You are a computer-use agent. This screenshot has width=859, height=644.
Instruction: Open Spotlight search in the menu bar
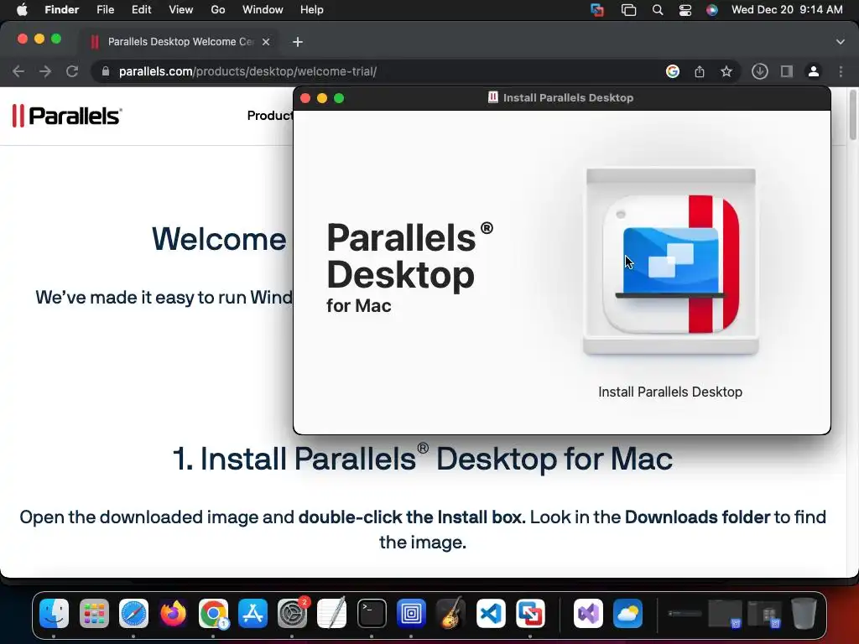[658, 10]
